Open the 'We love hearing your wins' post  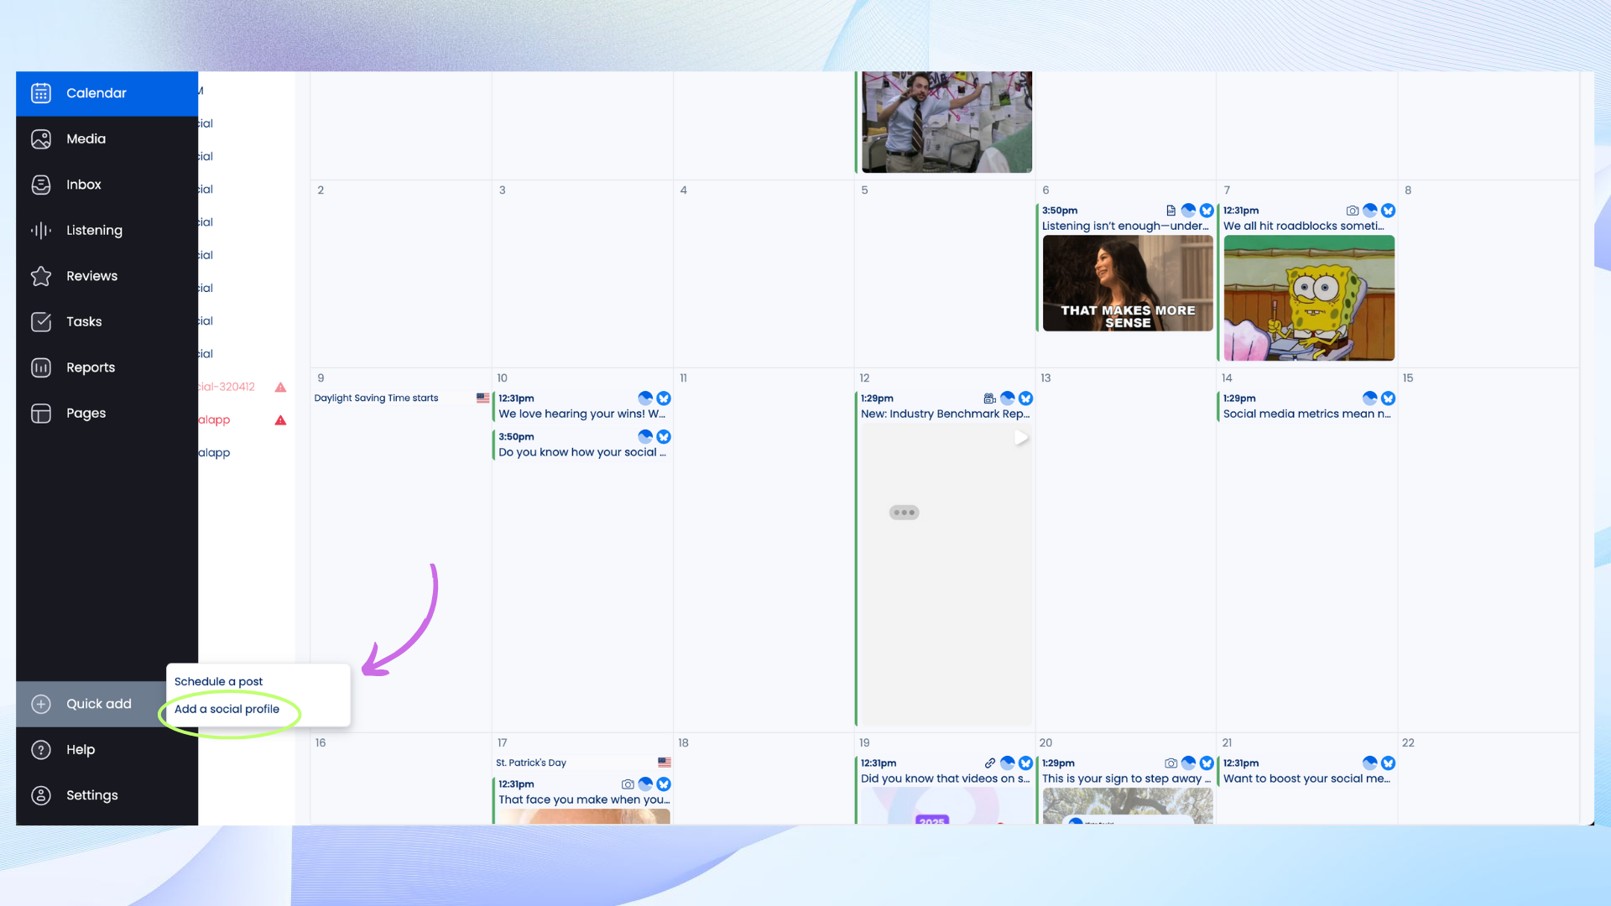coord(581,414)
